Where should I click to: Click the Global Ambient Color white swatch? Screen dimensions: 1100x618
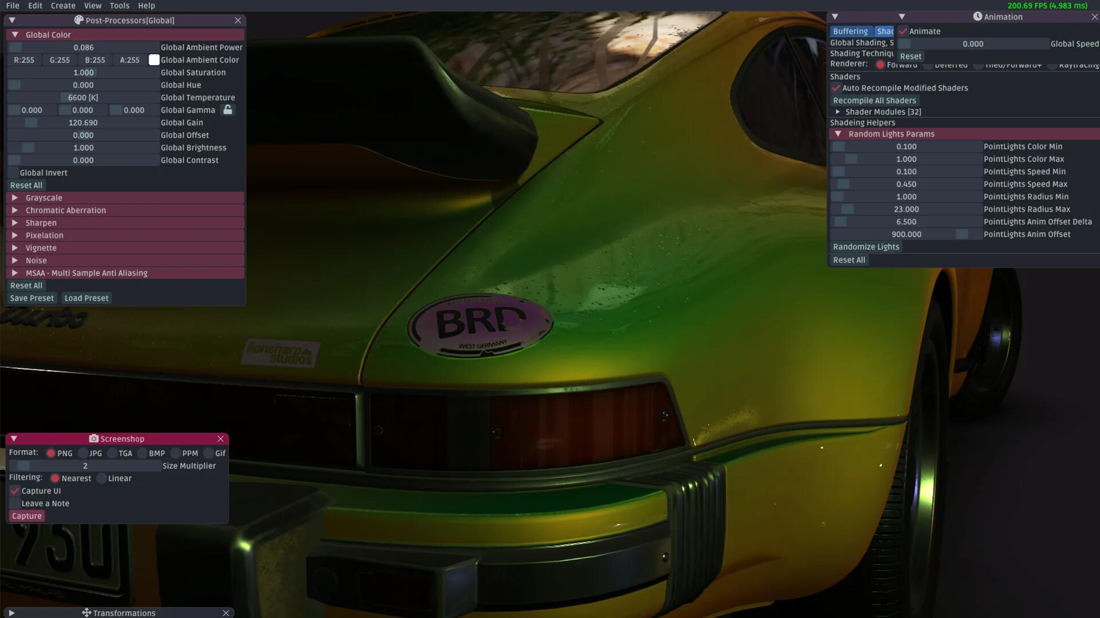(154, 60)
